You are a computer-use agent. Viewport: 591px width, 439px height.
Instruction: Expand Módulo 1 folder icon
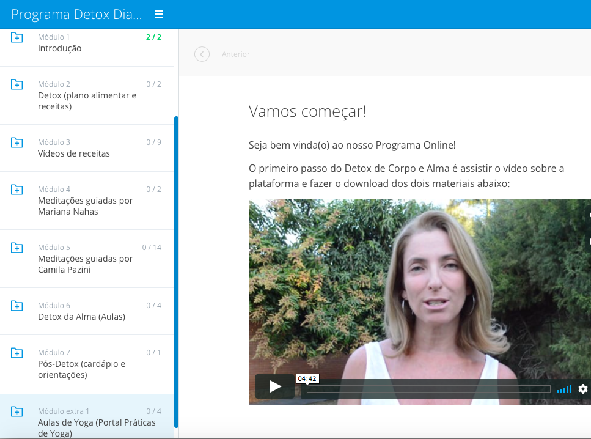click(x=17, y=38)
